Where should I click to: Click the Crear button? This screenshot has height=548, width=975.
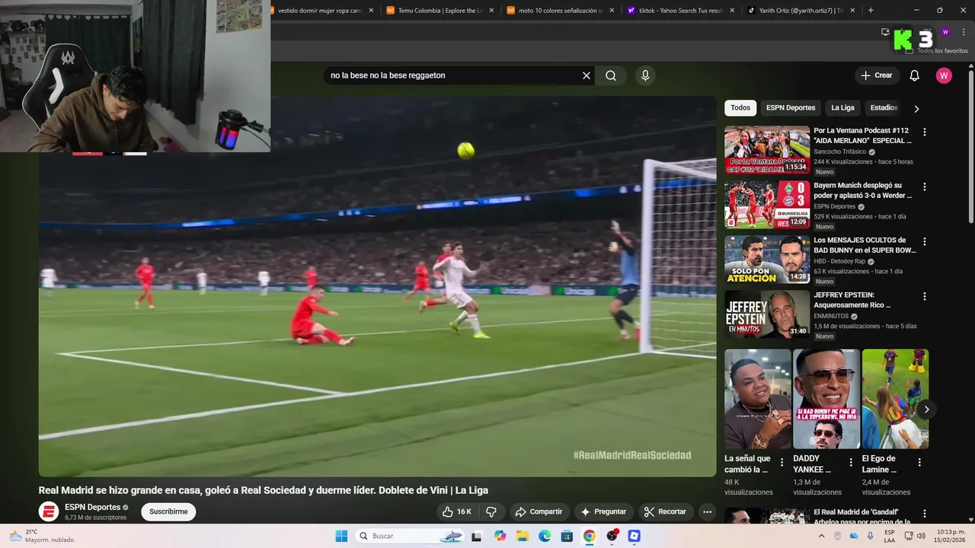pos(876,75)
